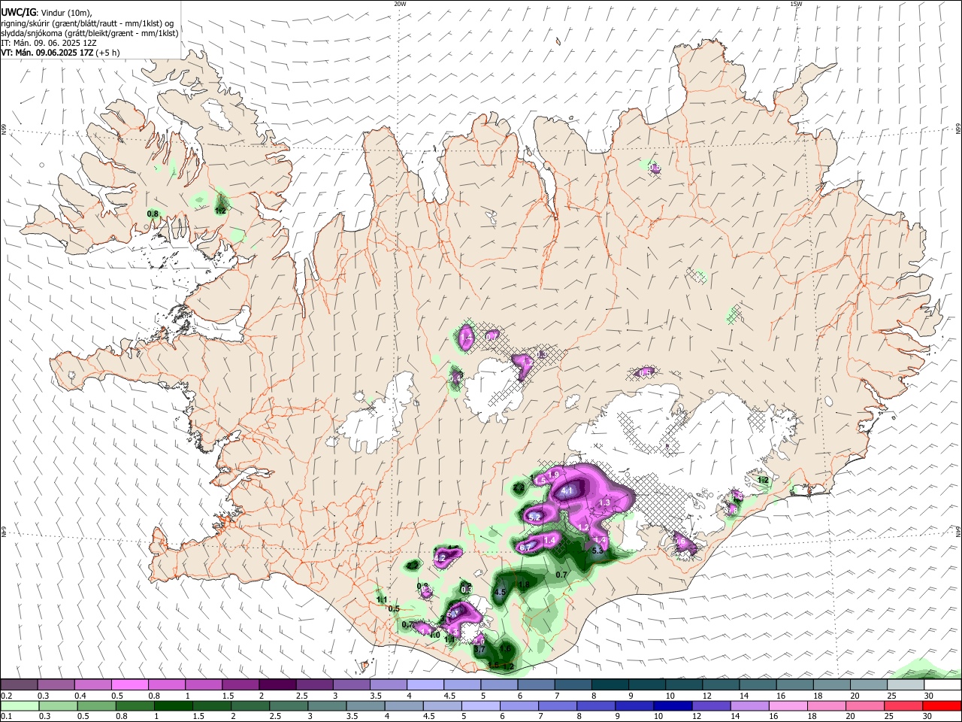The height and width of the screenshot is (722, 962).
Task: Click the 1.9 value above the 4.1 core
Action: tap(553, 475)
